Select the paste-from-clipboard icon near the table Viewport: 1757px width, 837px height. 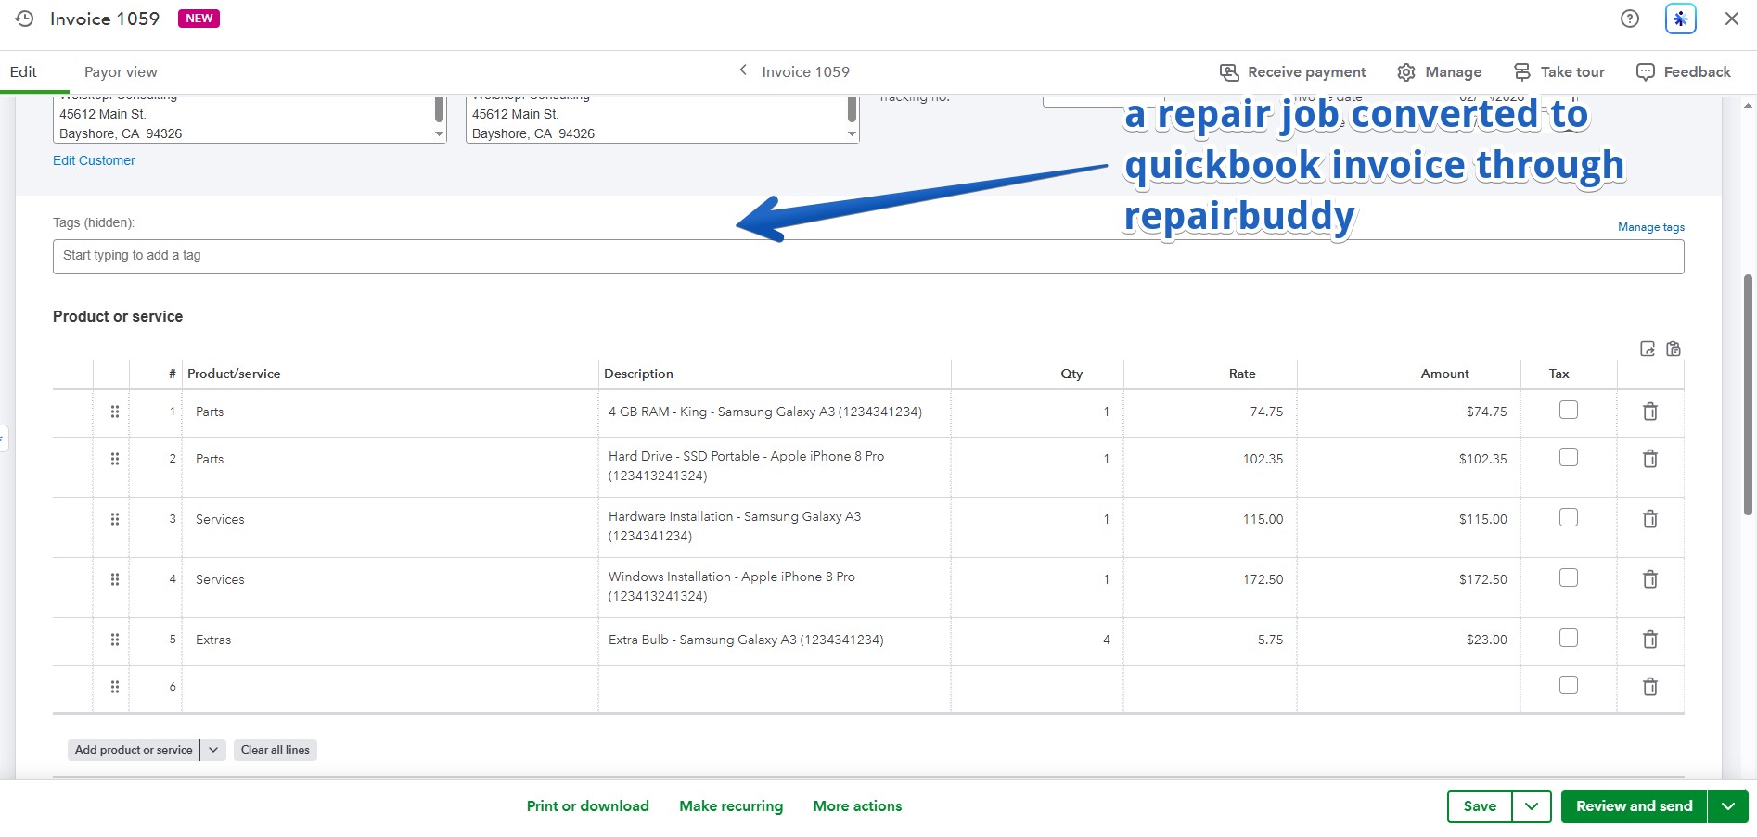1674,349
